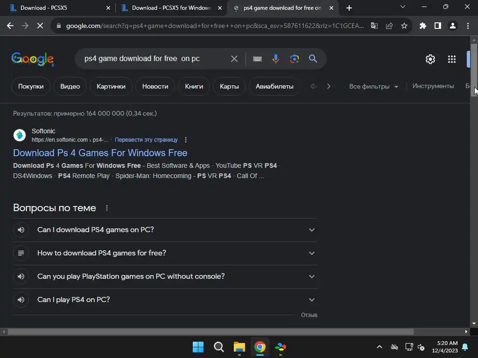Stop loading the page
Viewport: 478px width, 358px height.
click(x=40, y=26)
